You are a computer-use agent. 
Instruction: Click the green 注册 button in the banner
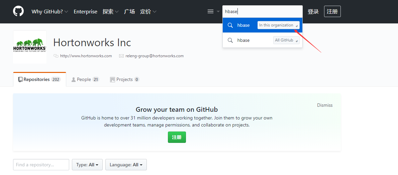[x=177, y=137]
